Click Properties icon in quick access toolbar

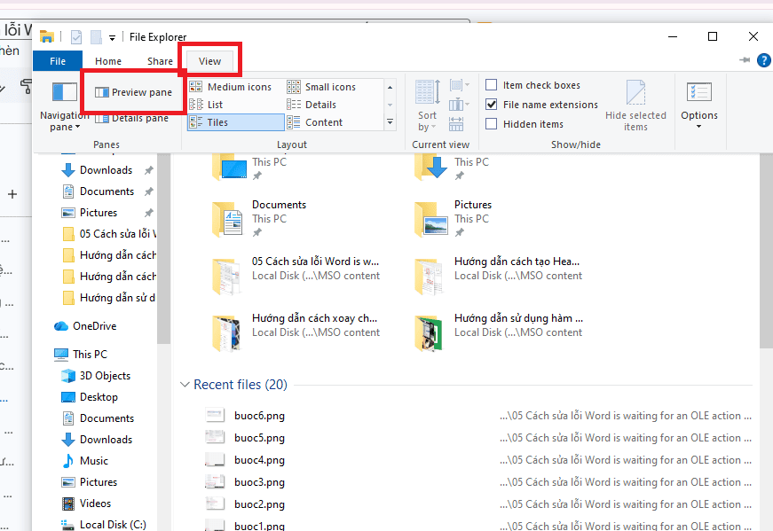[76, 37]
